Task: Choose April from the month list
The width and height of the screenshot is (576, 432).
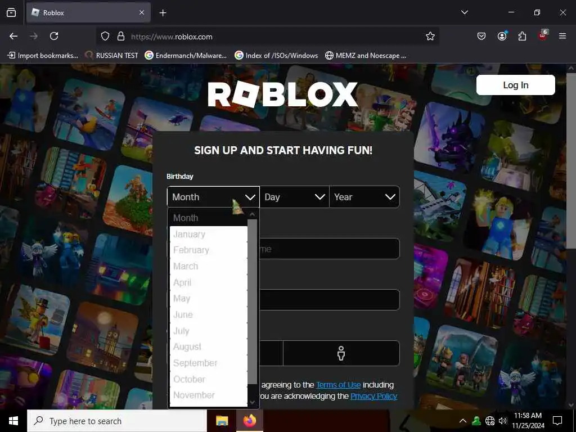Action: (x=208, y=282)
